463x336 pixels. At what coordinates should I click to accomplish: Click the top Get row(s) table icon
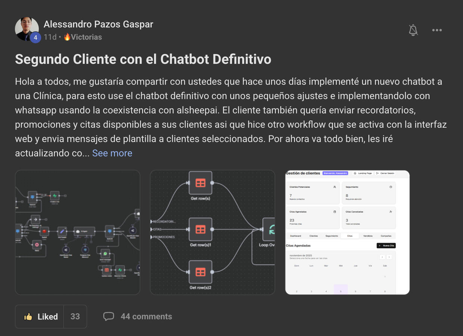point(200,183)
